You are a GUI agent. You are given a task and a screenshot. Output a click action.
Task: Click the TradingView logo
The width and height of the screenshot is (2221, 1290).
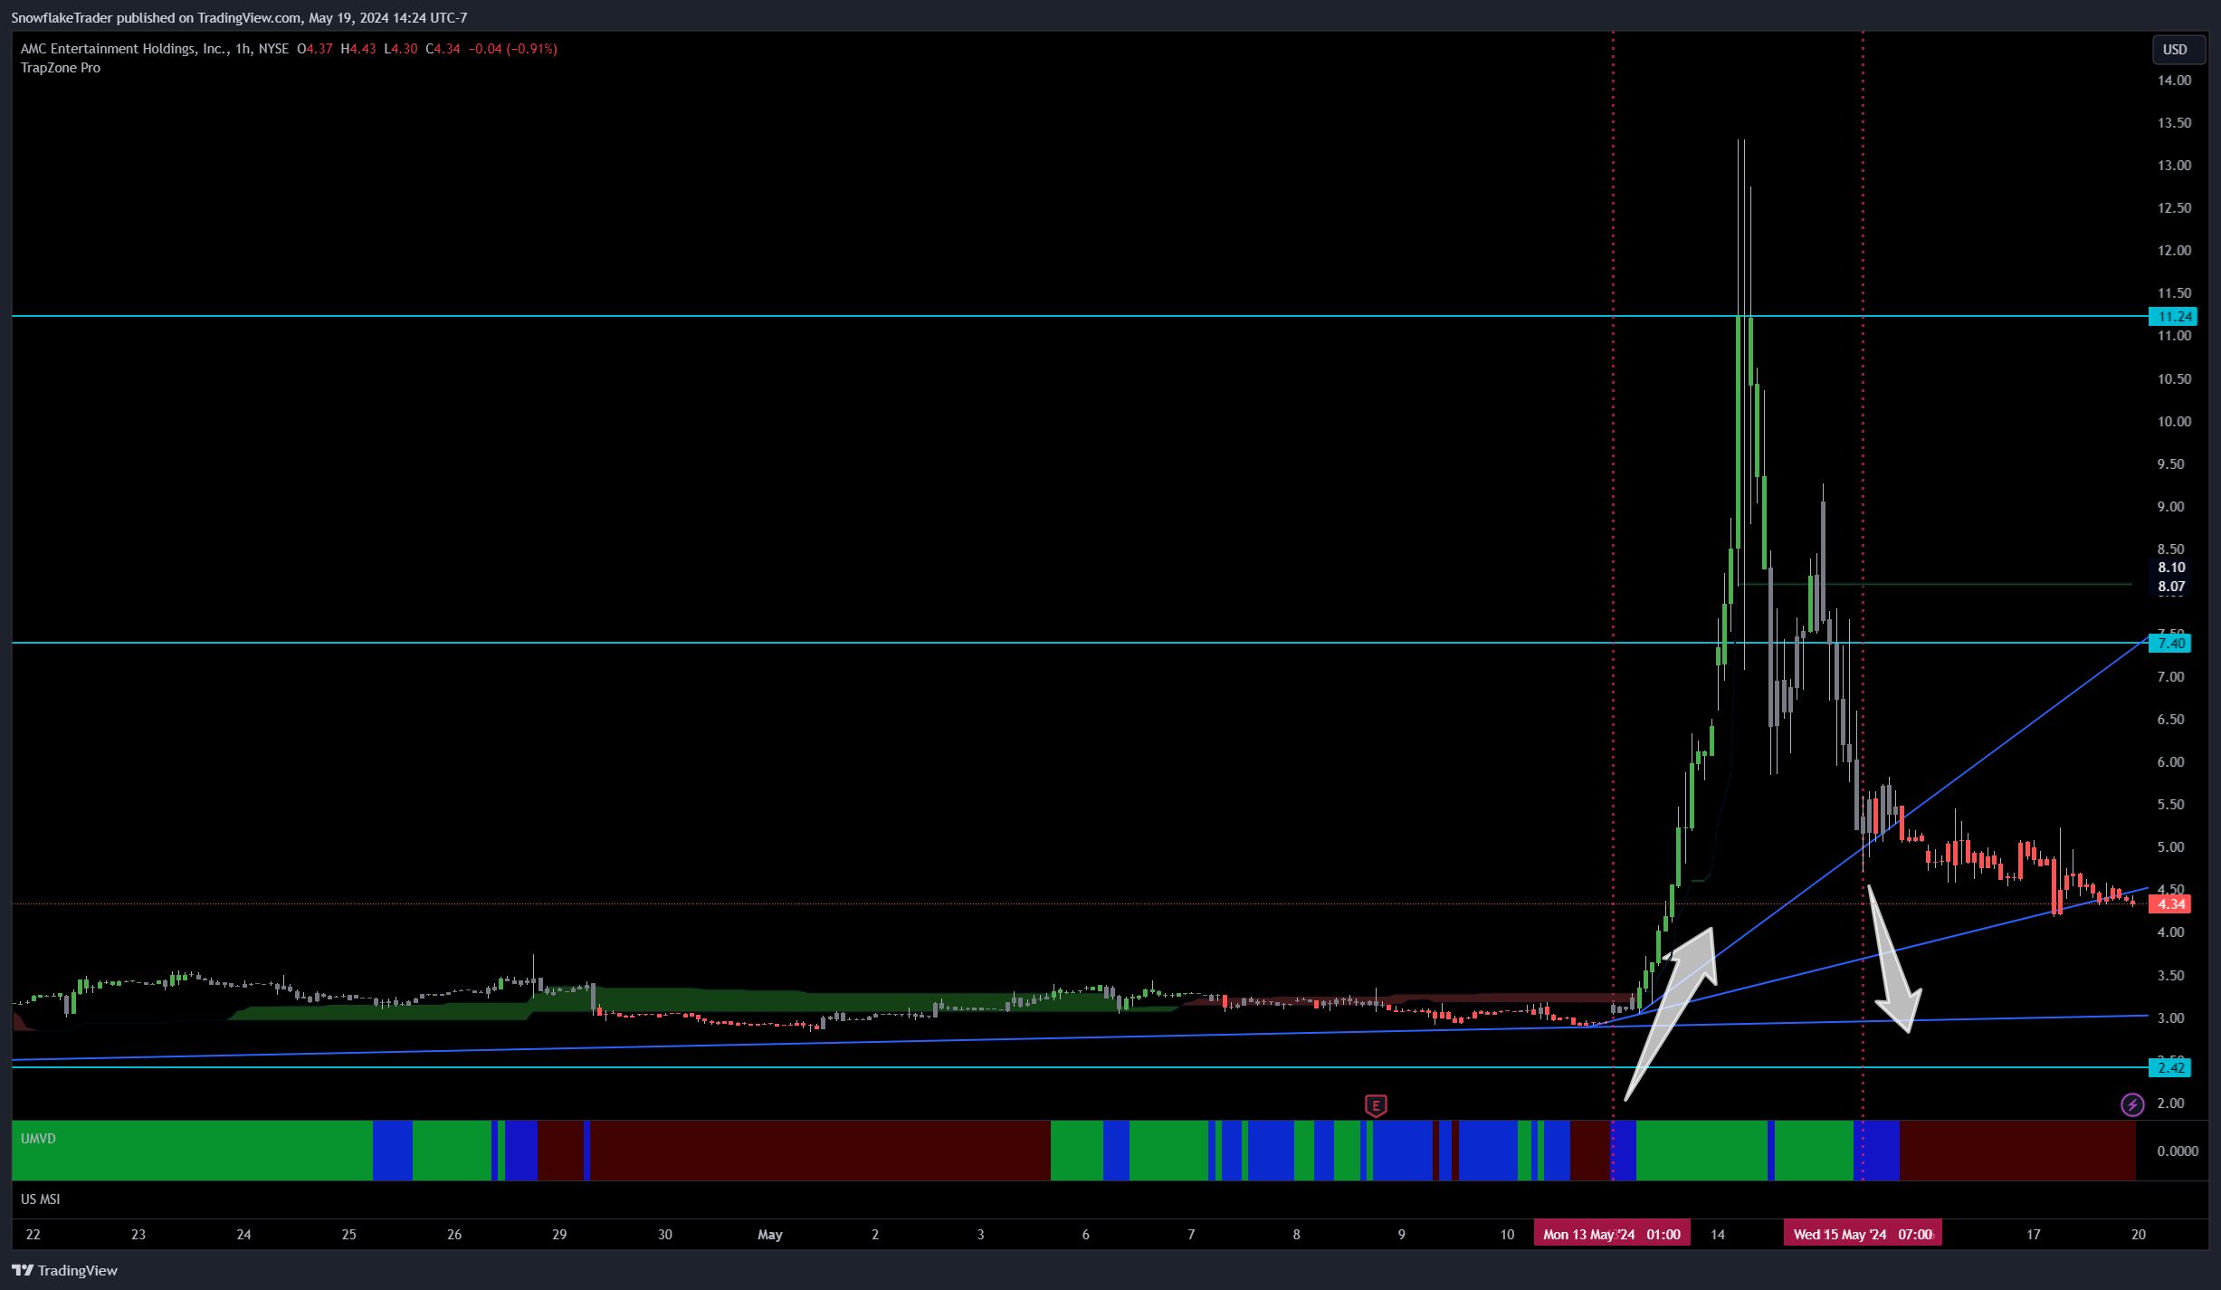coord(64,1270)
